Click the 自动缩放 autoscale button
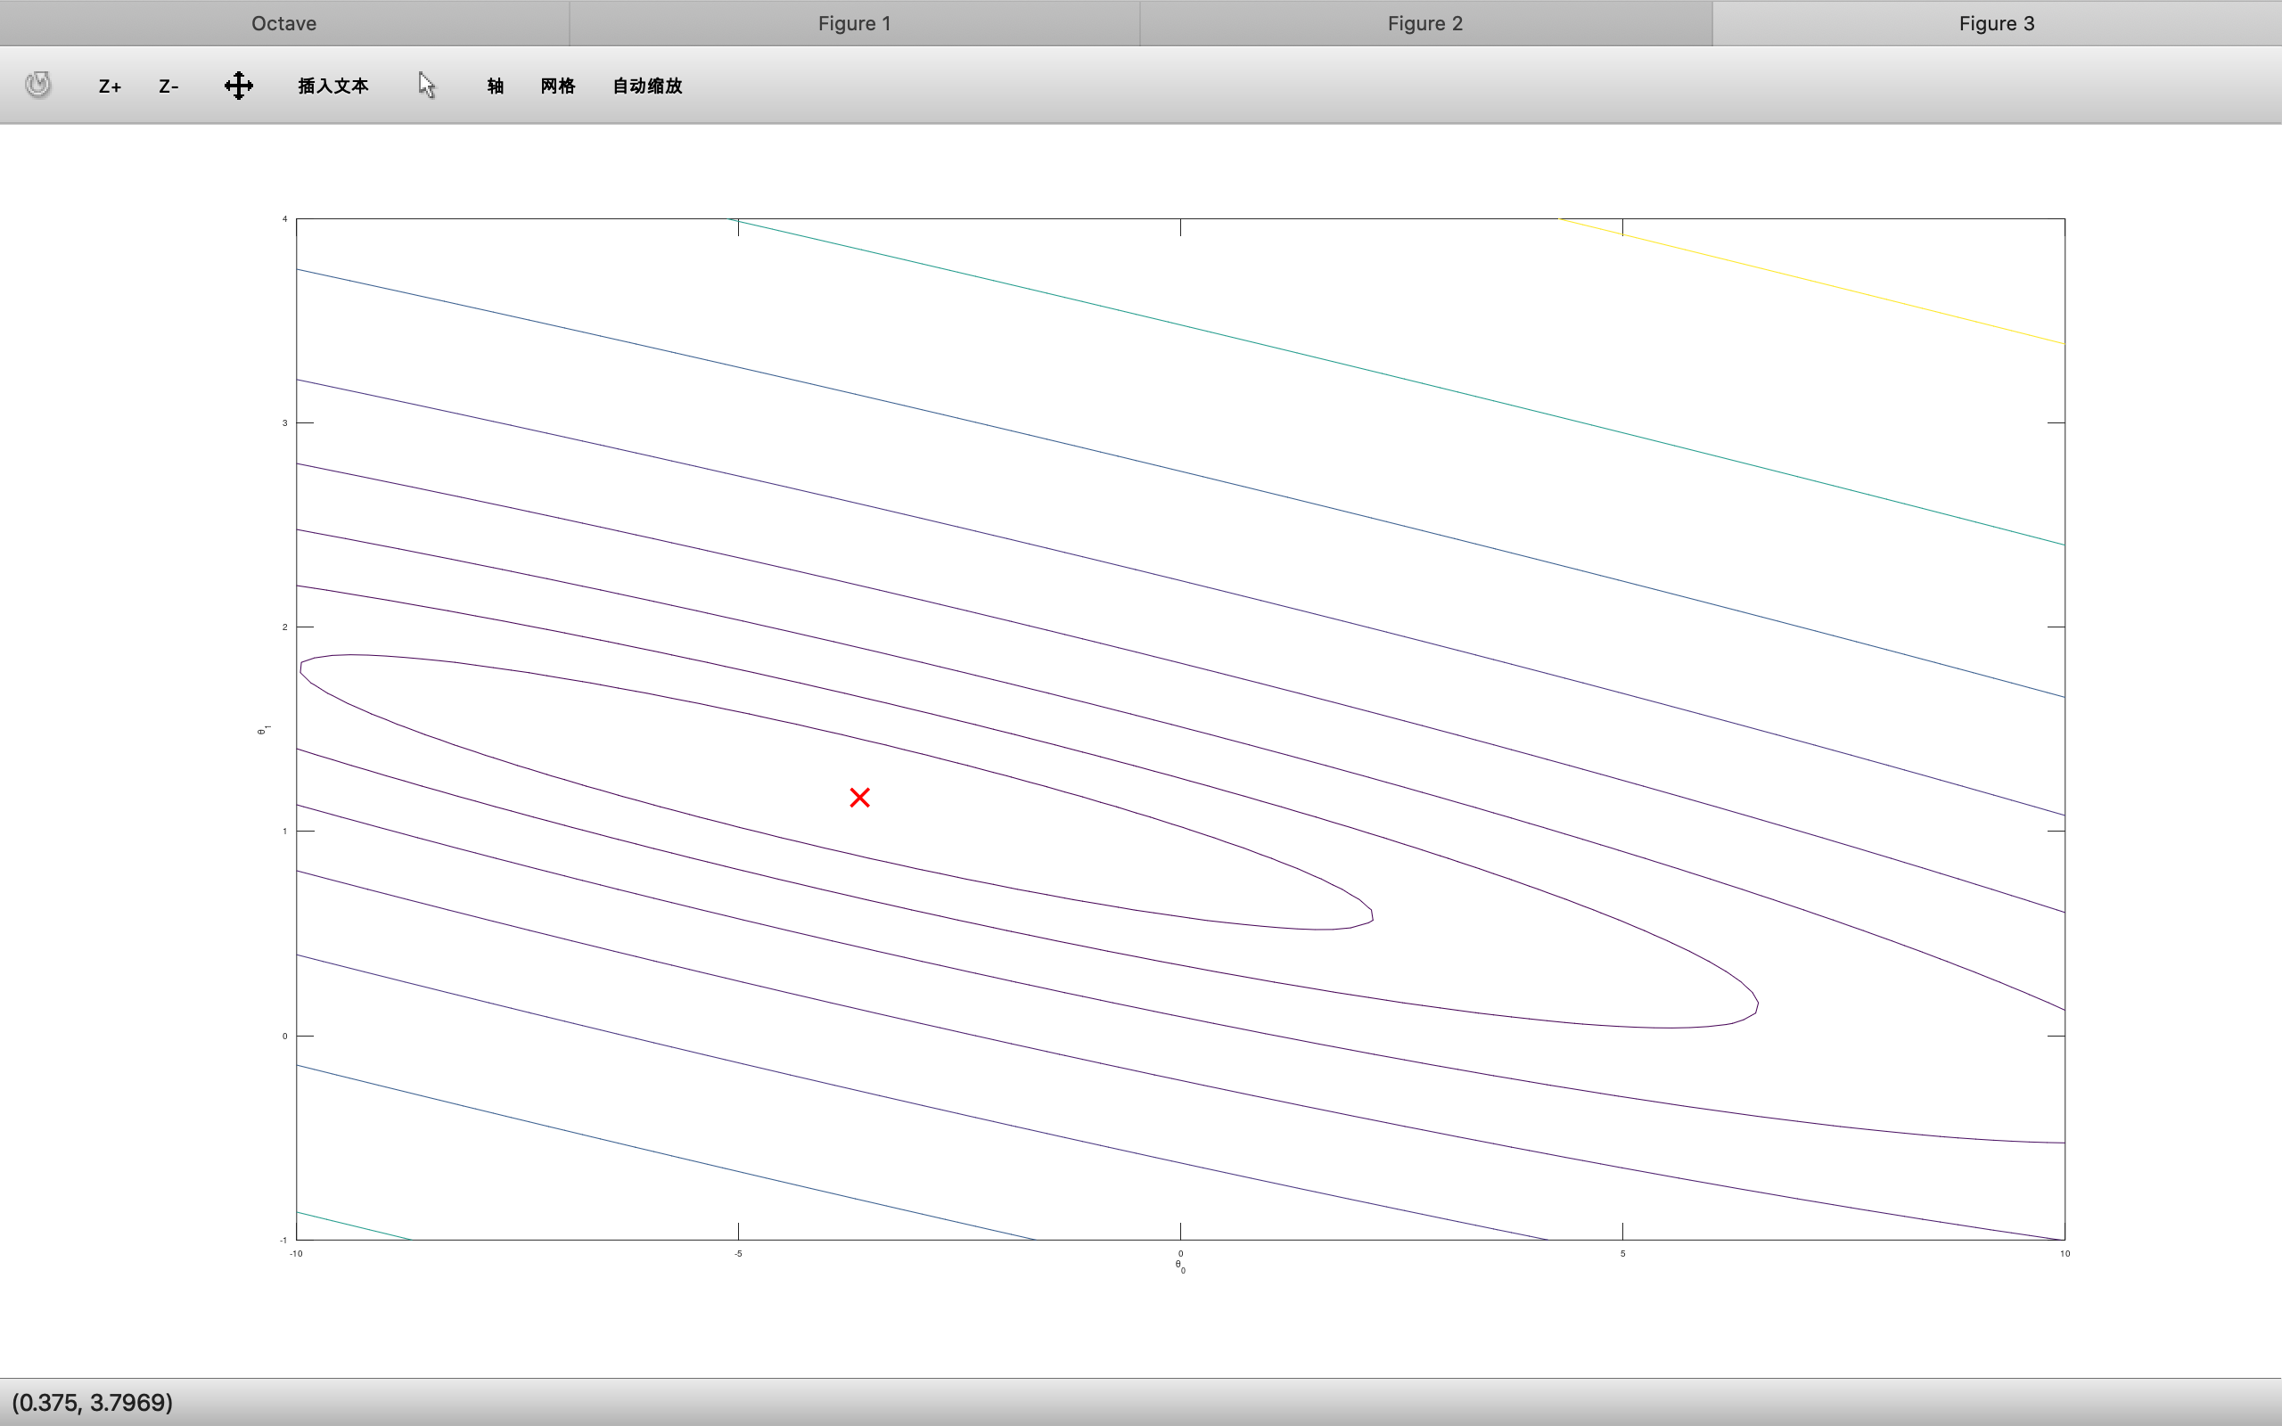This screenshot has height=1426, width=2282. (x=647, y=86)
